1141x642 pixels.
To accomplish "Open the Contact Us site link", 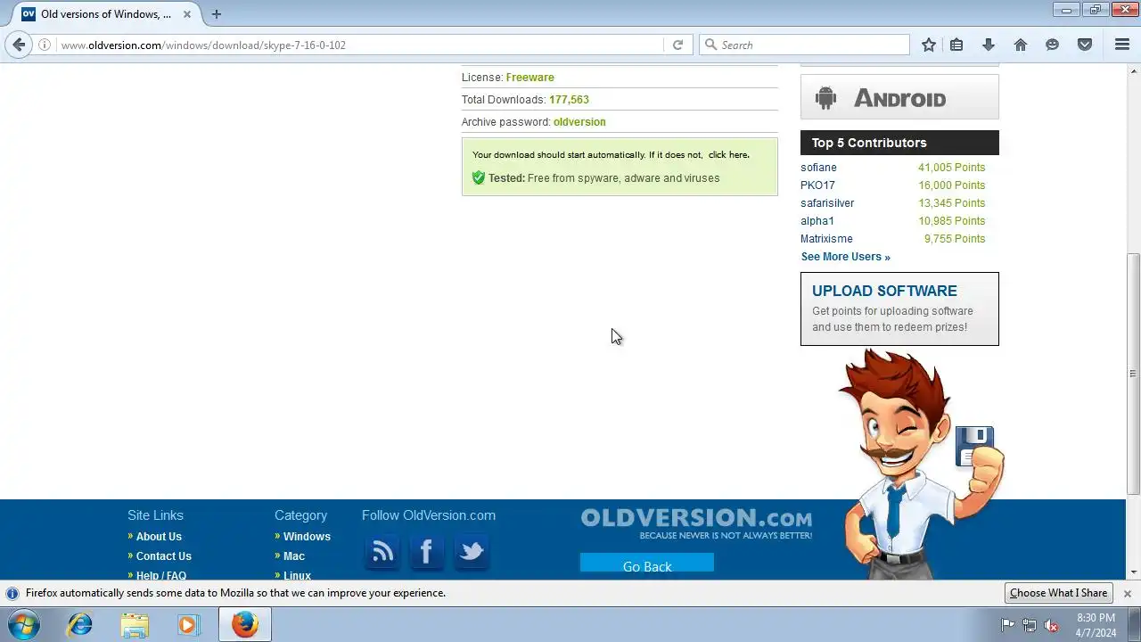I will coord(163,556).
